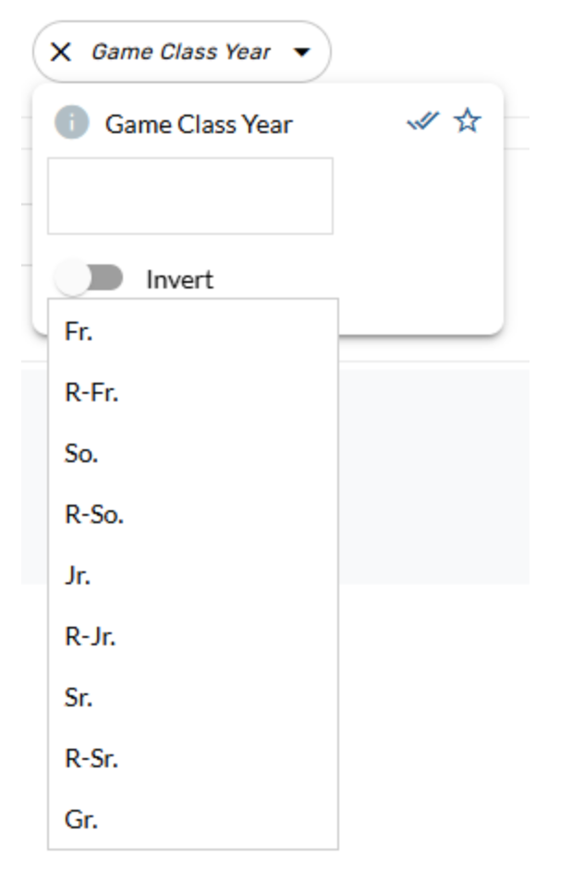The image size is (572, 893).
Task: Click the info icon beside Game Class Year
Action: click(x=71, y=123)
